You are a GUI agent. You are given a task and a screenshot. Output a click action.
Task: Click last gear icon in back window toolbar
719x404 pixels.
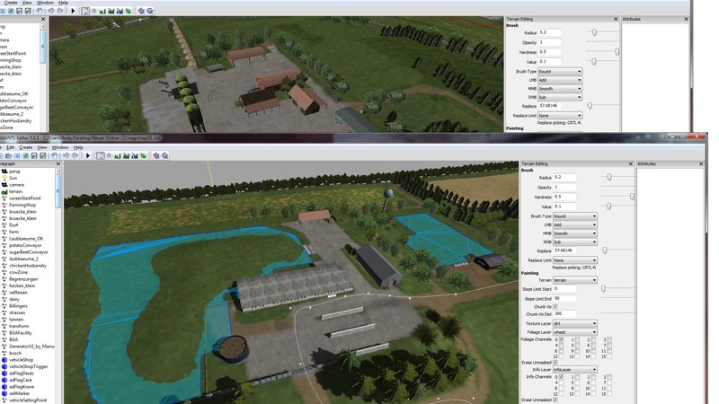coord(150,11)
